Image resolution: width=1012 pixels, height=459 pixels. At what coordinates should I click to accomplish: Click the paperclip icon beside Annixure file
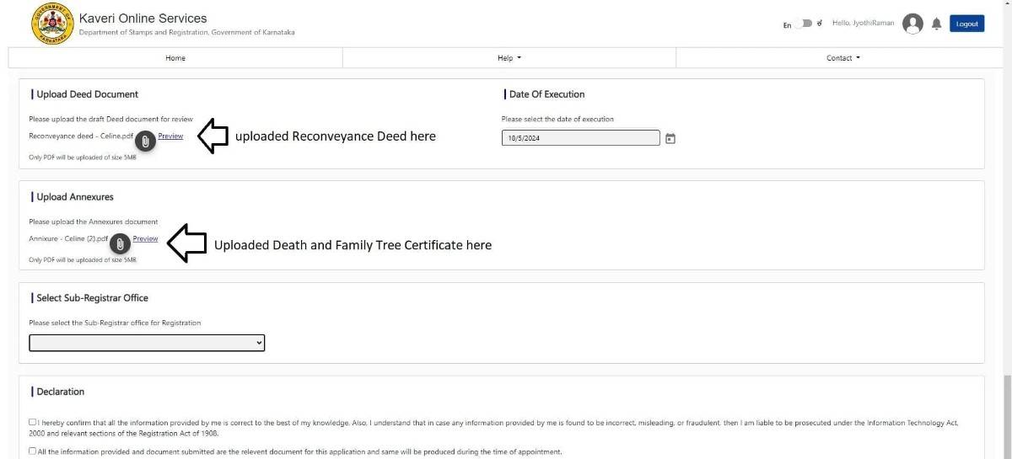coord(121,244)
